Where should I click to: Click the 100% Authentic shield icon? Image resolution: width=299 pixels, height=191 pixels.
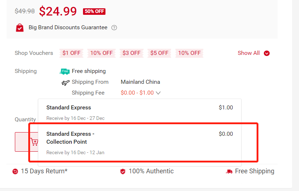[x=123, y=172]
